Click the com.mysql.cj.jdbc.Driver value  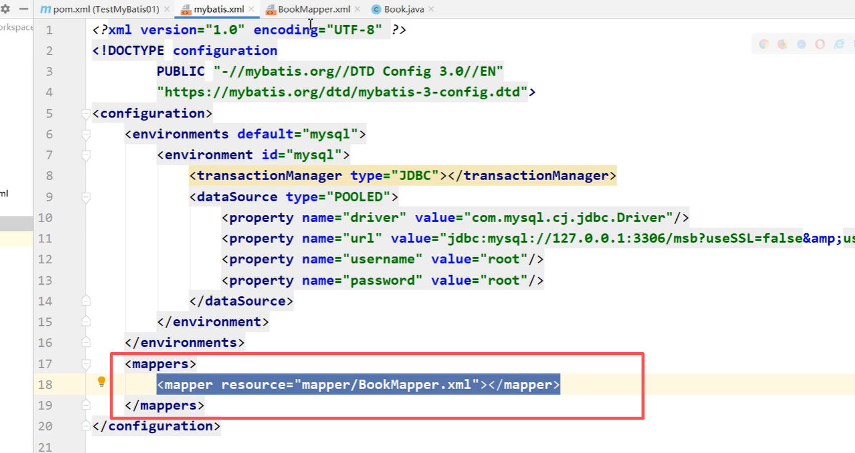(569, 218)
